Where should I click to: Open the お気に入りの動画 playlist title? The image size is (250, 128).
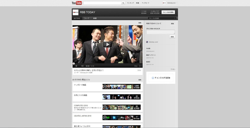(x=81, y=95)
